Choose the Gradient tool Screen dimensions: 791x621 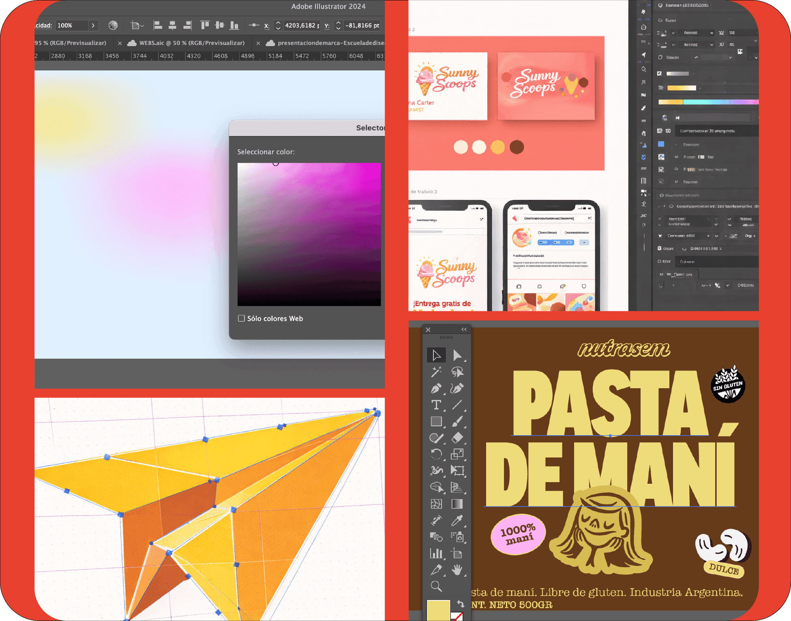[x=457, y=504]
